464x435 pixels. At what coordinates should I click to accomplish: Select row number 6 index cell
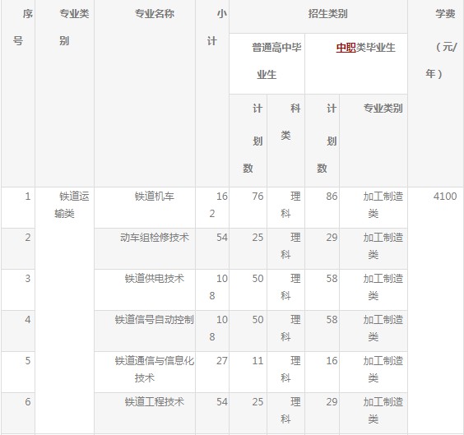click(18, 413)
